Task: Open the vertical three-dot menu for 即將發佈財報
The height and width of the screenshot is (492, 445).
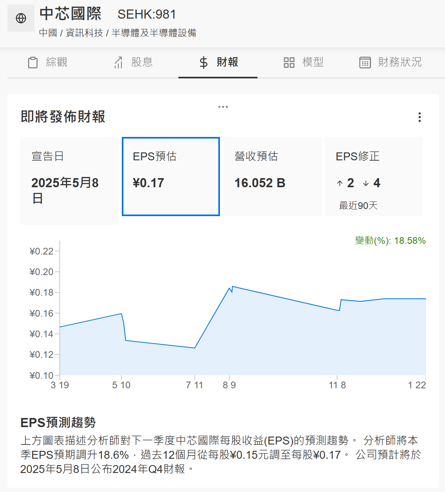Action: point(420,117)
